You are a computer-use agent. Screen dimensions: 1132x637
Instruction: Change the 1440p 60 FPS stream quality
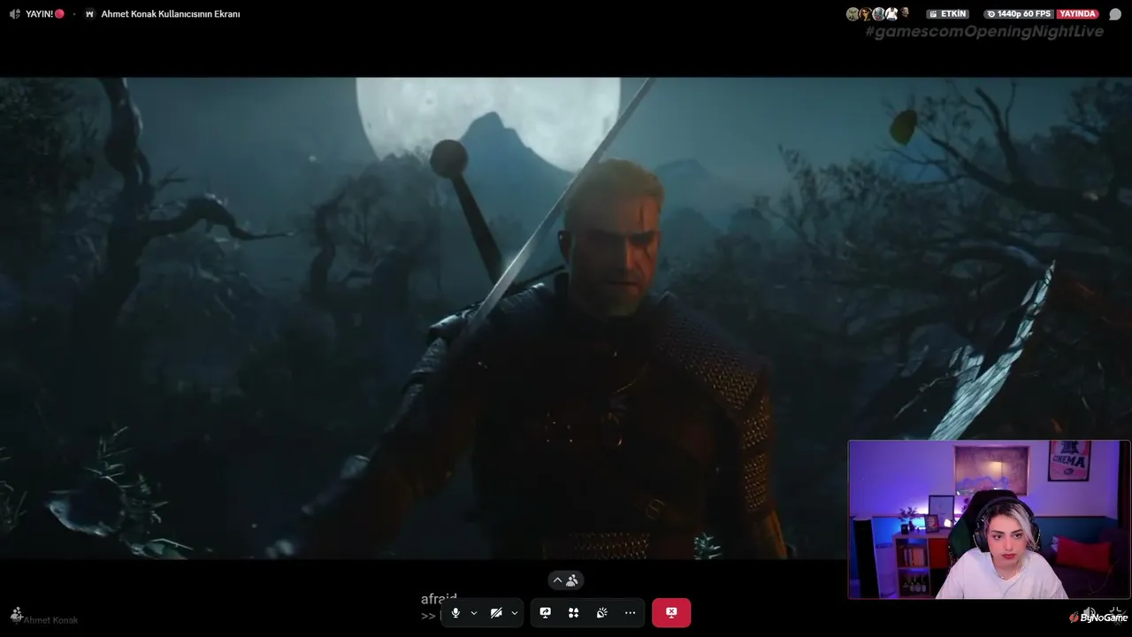point(1019,14)
